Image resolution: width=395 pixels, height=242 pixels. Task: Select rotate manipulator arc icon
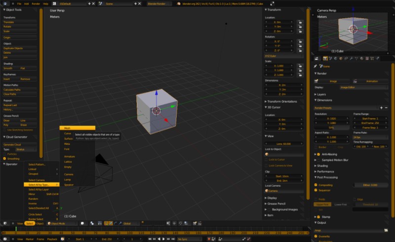116,223
